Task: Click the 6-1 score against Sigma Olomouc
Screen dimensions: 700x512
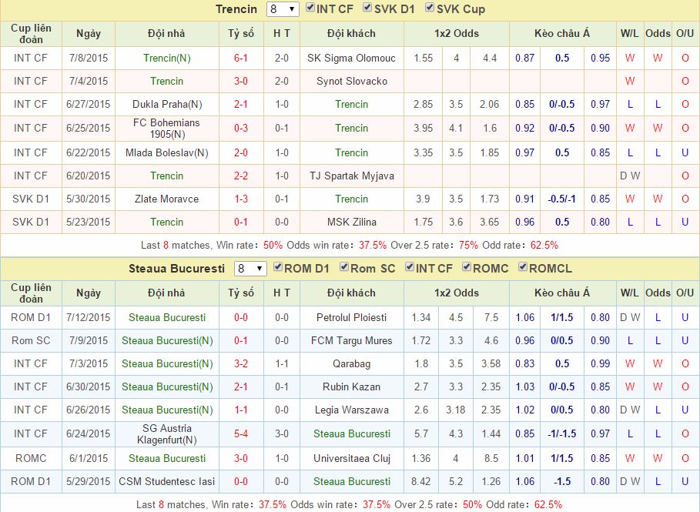Action: click(241, 58)
